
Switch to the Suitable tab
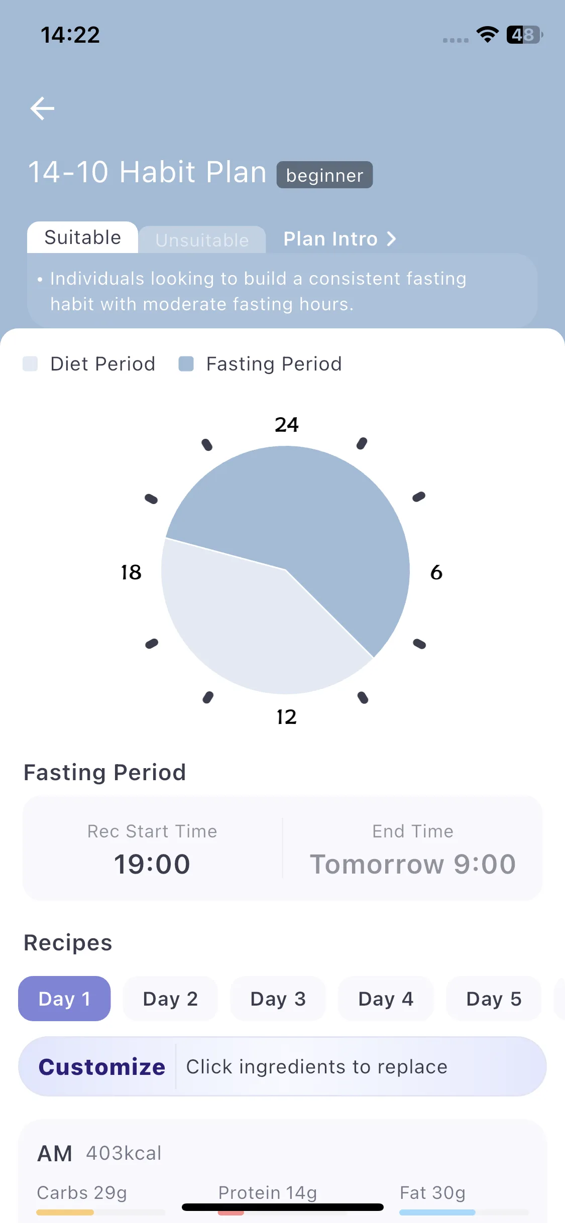click(83, 237)
